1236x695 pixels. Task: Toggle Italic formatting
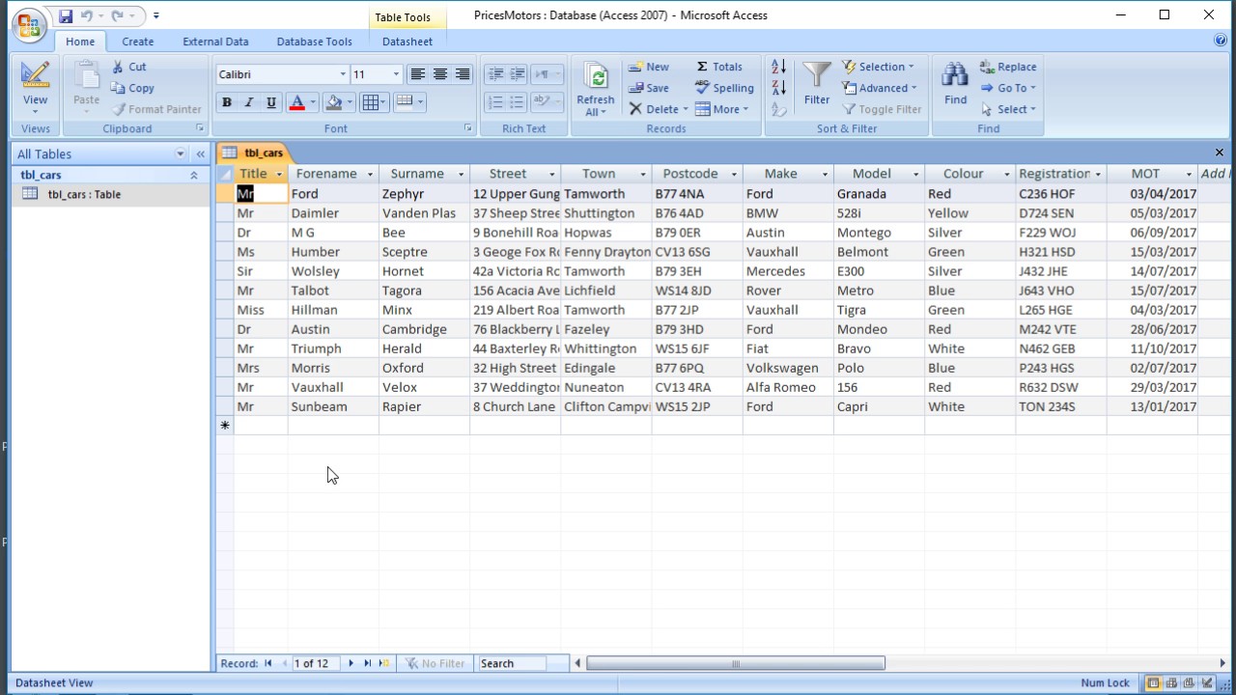point(248,102)
